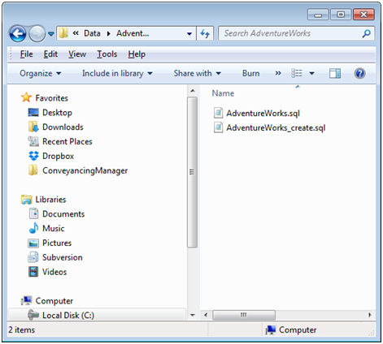This screenshot has width=383, height=344.
Task: Show more toolbar commands chevron
Action: coord(278,73)
